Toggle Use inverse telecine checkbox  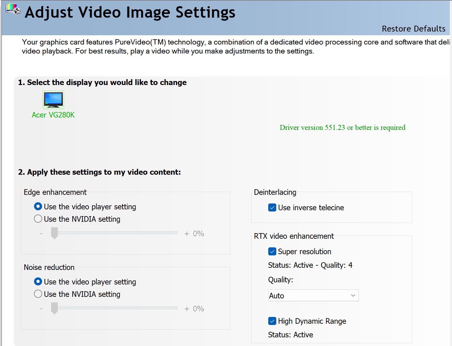click(x=272, y=207)
